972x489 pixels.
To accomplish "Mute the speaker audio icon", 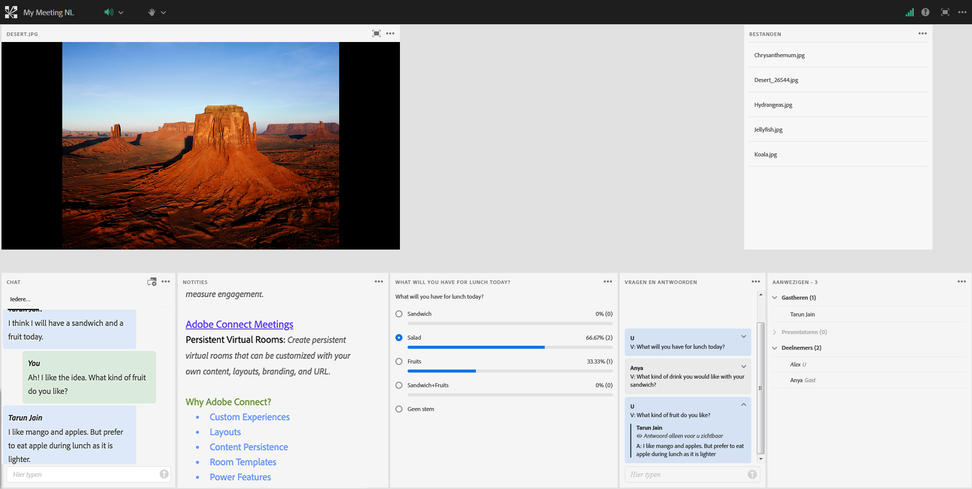I will pos(108,12).
